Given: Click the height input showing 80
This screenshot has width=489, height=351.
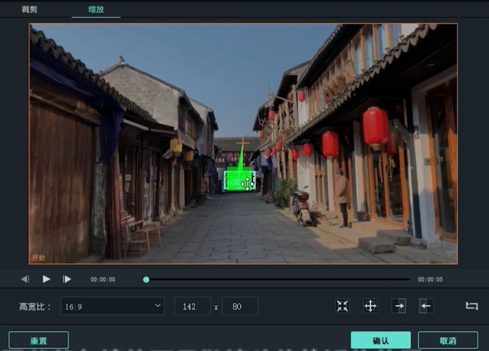Looking at the screenshot, I should pos(240,306).
